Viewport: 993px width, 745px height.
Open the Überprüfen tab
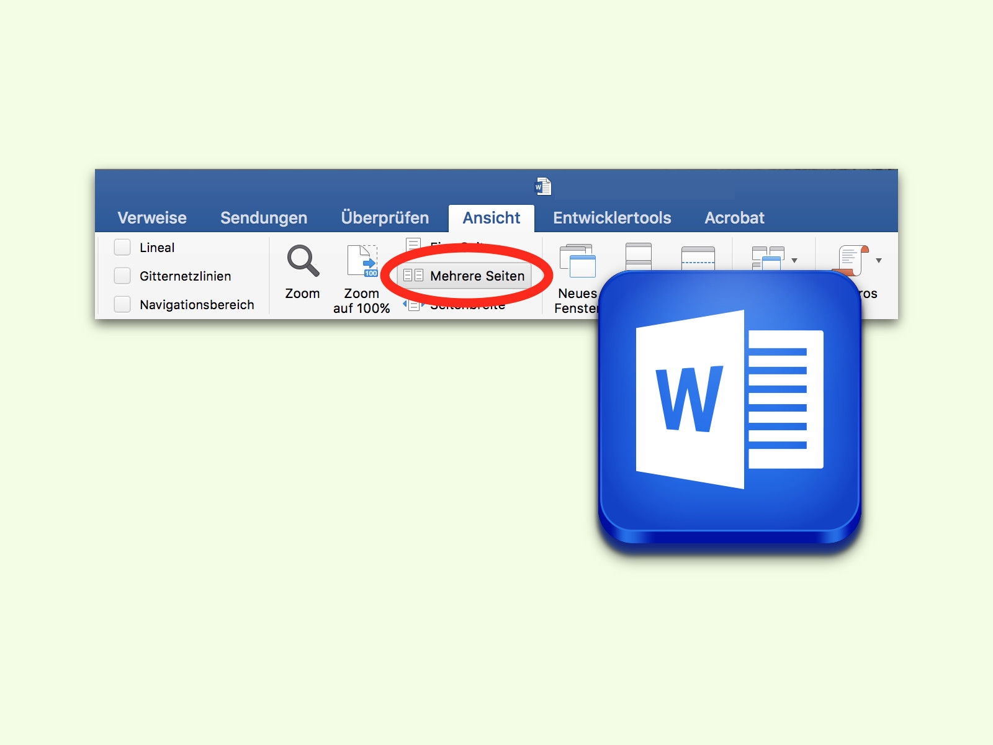[385, 218]
